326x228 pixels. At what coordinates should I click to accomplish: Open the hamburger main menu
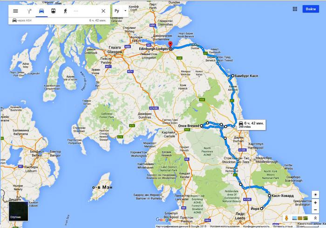click(15, 11)
